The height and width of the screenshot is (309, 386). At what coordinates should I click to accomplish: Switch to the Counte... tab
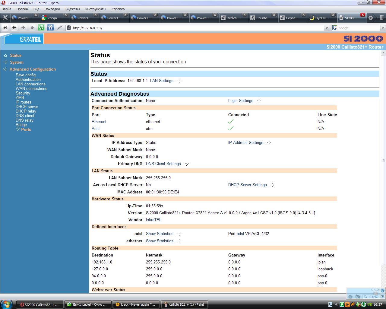click(x=263, y=18)
